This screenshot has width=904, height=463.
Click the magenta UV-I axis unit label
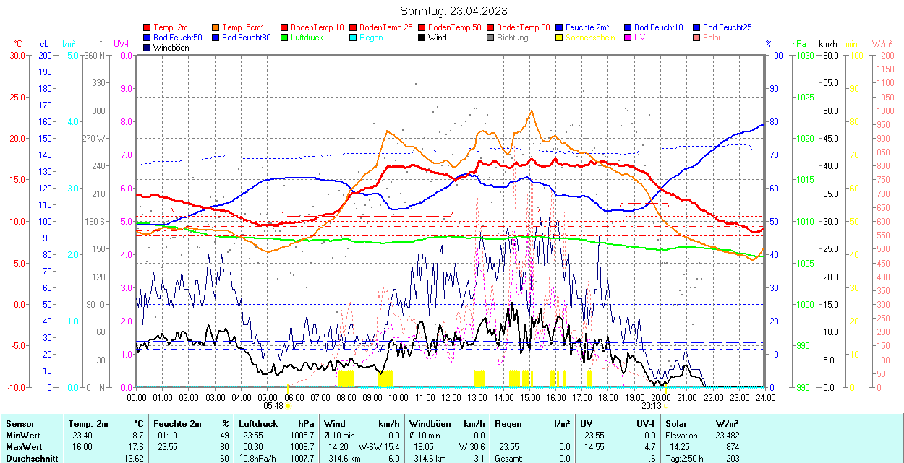121,44
